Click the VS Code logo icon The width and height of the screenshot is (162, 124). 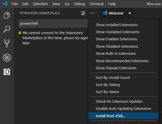coord(5,4)
